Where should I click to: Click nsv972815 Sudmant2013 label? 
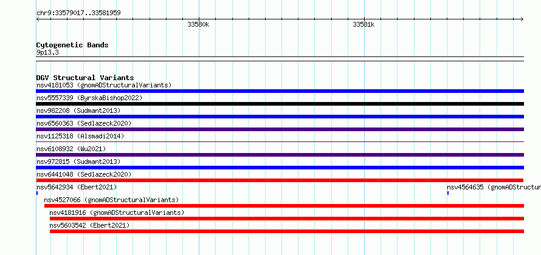click(78, 161)
